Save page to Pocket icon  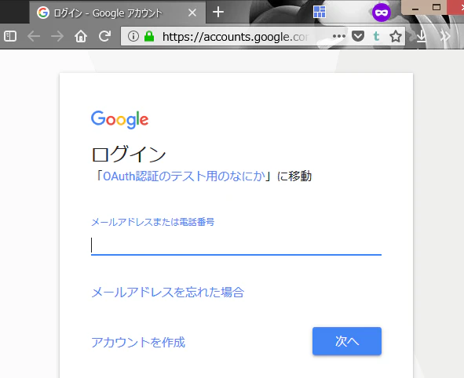[x=358, y=36]
